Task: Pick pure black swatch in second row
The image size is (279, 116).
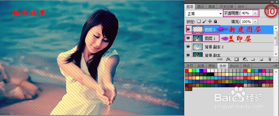Action: (x=212, y=74)
